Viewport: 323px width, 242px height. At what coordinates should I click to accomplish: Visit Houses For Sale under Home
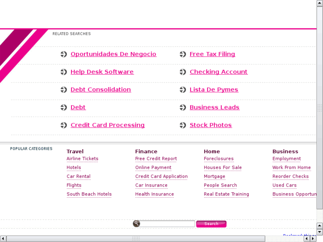tap(223, 167)
